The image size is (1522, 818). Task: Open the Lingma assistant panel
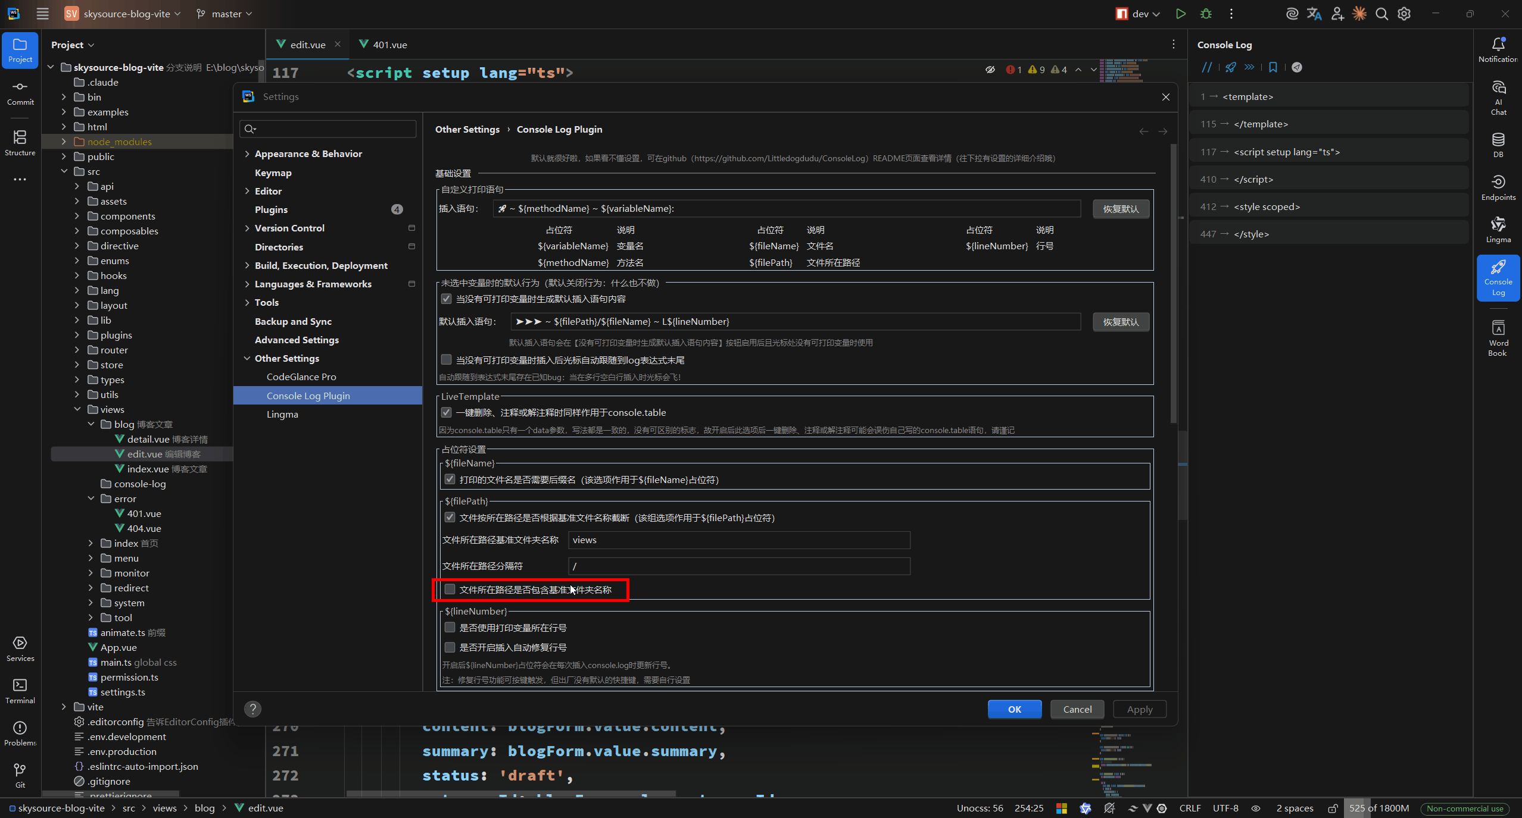tap(1498, 230)
